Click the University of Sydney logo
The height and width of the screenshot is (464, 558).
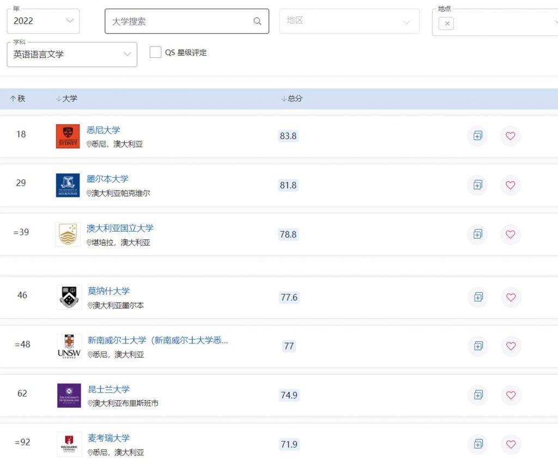[68, 136]
